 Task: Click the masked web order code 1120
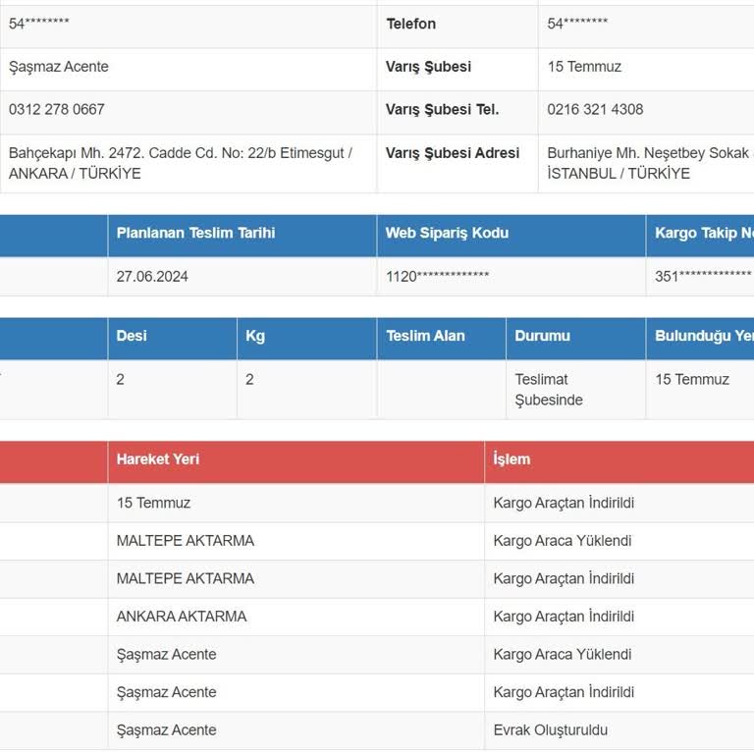pos(437,277)
